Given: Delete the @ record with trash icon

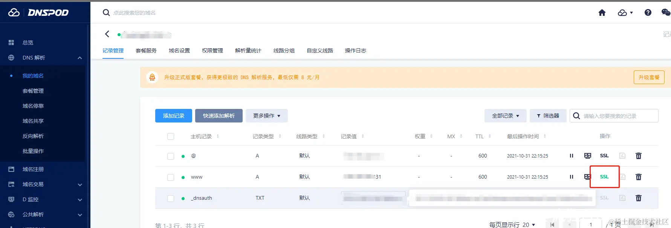Looking at the screenshot, I should pos(639,156).
